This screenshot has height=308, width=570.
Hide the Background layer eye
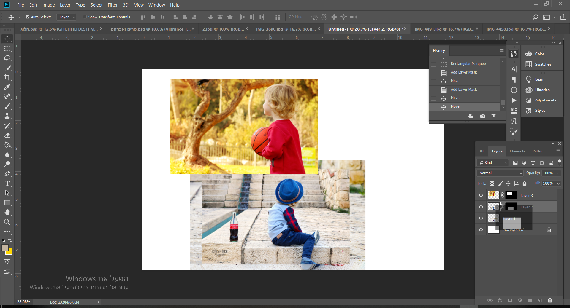[x=481, y=230]
